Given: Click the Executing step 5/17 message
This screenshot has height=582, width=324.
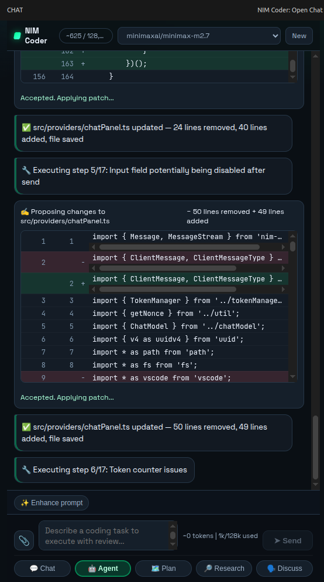Looking at the screenshot, I should (153, 176).
